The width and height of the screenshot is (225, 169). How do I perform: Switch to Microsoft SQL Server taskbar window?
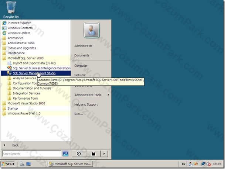point(71,164)
